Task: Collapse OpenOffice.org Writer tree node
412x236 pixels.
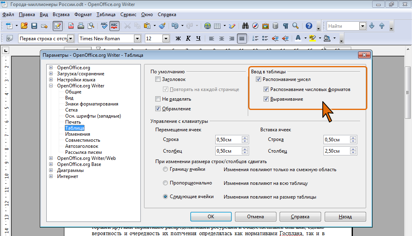Action: (51, 85)
